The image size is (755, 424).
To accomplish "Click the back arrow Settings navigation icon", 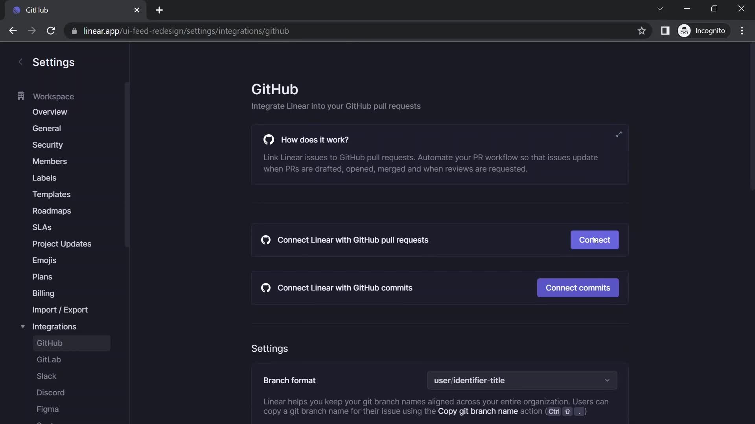I will (20, 62).
